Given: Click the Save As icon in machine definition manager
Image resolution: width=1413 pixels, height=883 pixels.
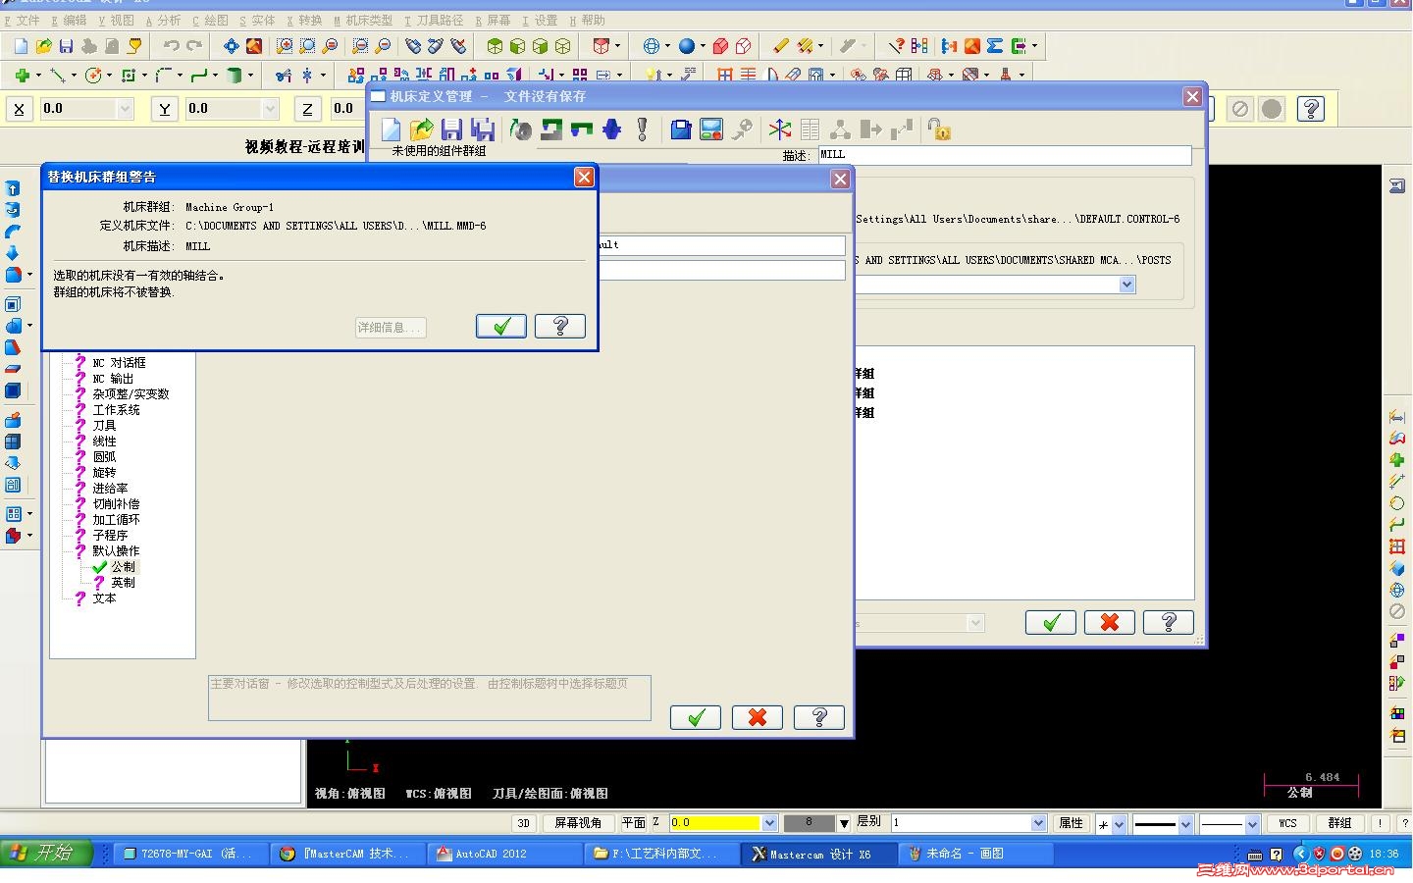Looking at the screenshot, I should click(482, 130).
